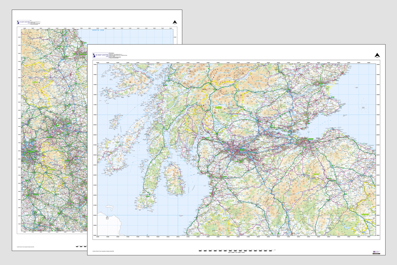The width and height of the screenshot is (397, 265).
Task: Click the green Glasgow place label
Action: click(x=242, y=150)
